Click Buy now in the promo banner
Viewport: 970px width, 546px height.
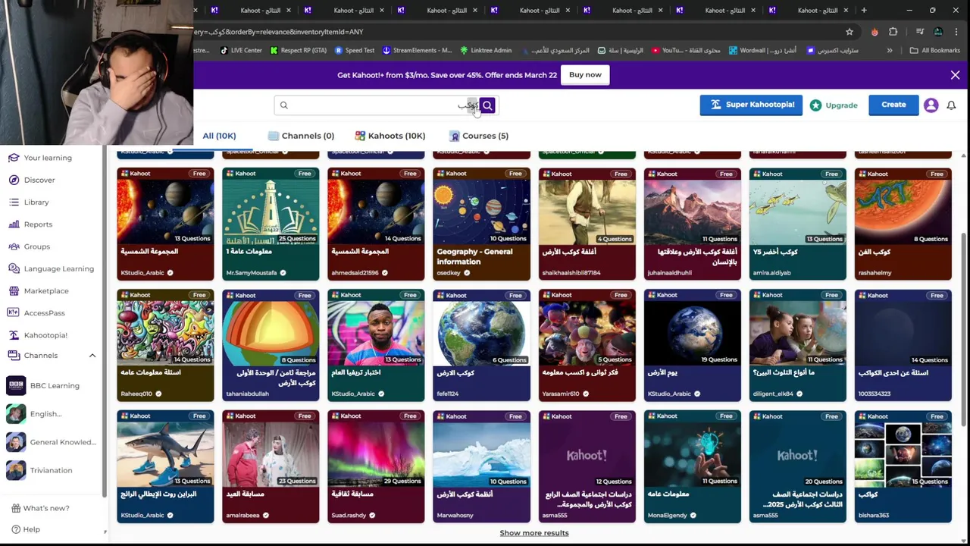(585, 74)
